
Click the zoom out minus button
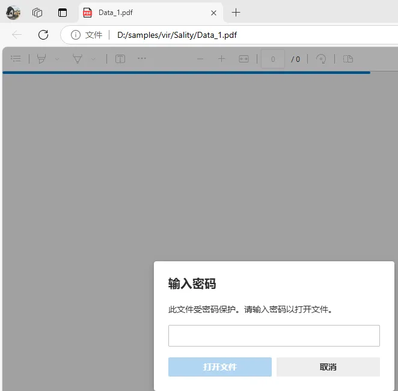pos(200,59)
